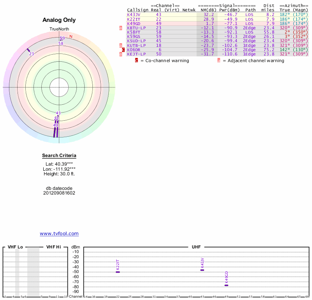Screen dimensions: 312x300
Task: Click the co-channel warning icon beside K06DR
Action: (x=124, y=50)
